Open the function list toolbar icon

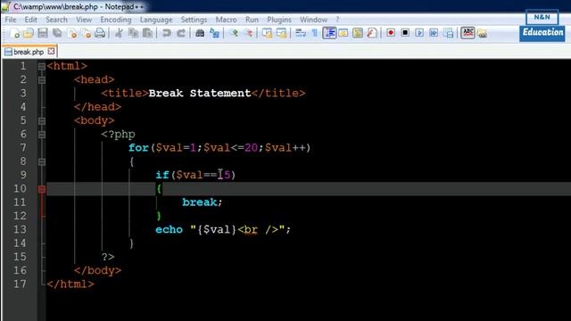click(372, 34)
